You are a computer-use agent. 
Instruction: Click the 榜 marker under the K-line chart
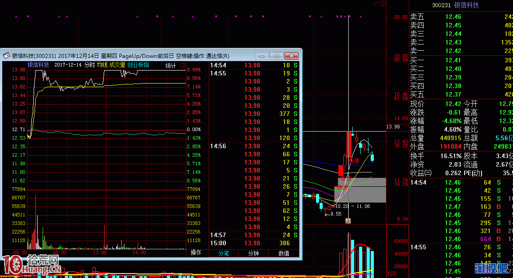tap(348, 221)
